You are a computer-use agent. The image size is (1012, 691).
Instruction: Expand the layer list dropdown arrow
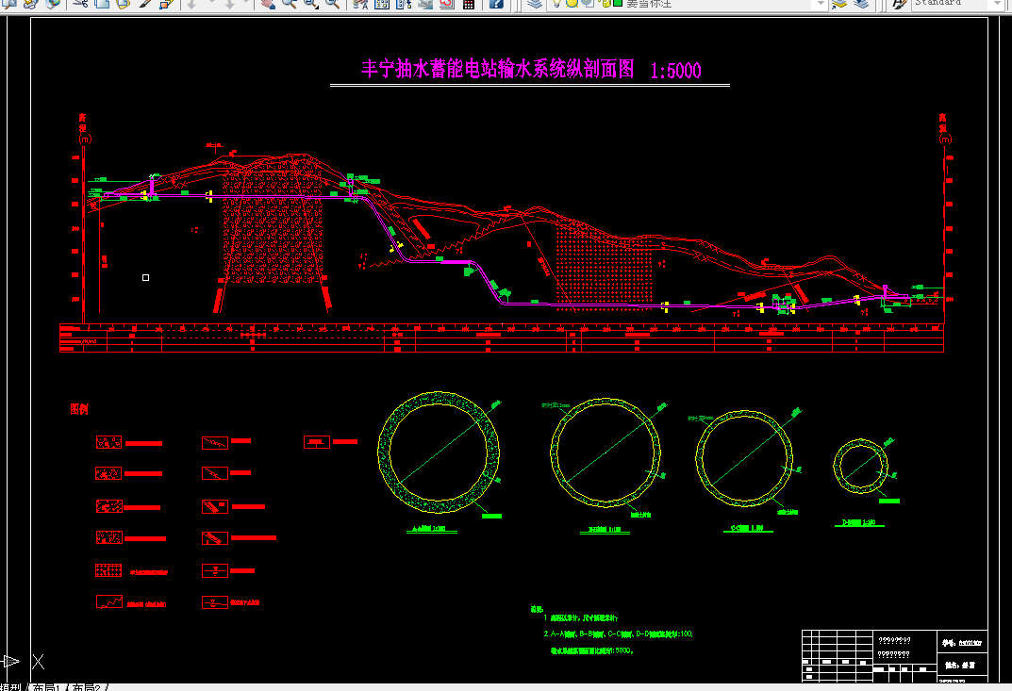coord(821,3)
